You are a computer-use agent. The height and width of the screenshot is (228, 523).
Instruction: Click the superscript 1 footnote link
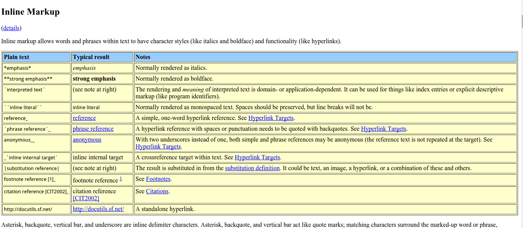[121, 179]
